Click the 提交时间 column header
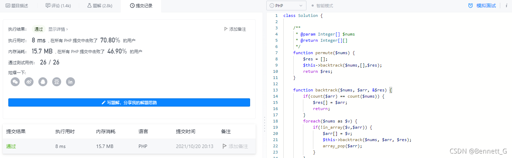Image resolution: width=512 pixels, height=158 pixels. point(186,131)
